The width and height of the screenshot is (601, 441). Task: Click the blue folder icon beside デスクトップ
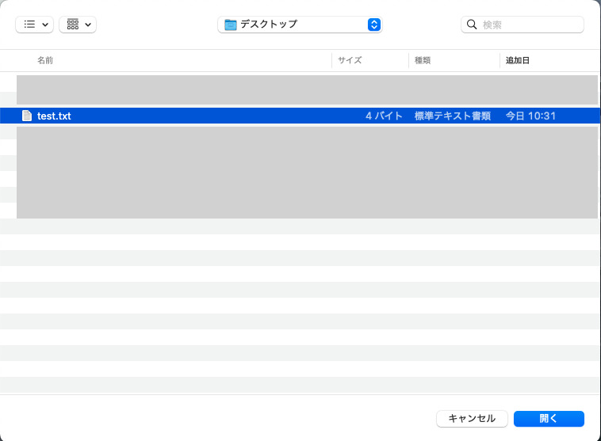click(231, 25)
